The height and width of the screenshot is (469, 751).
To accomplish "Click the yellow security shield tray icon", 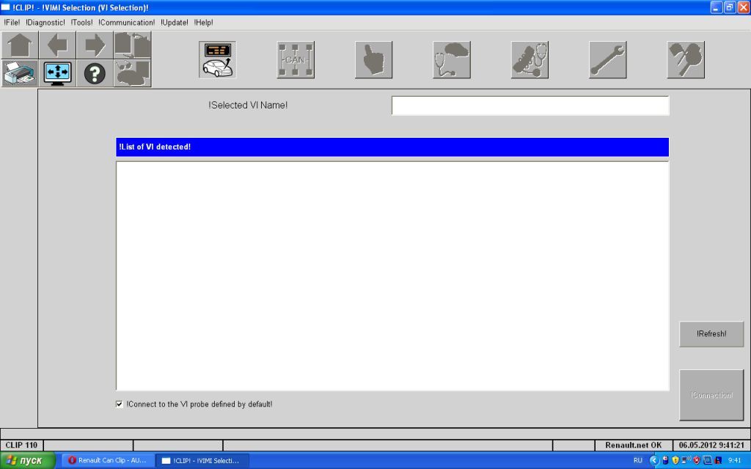I will click(x=675, y=460).
